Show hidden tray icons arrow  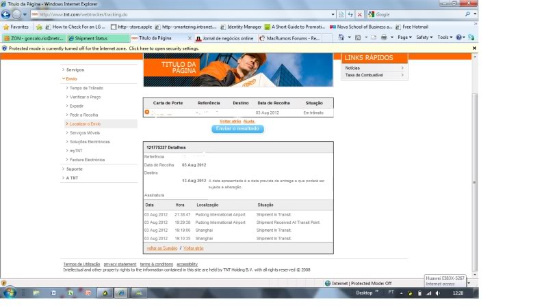point(401,293)
